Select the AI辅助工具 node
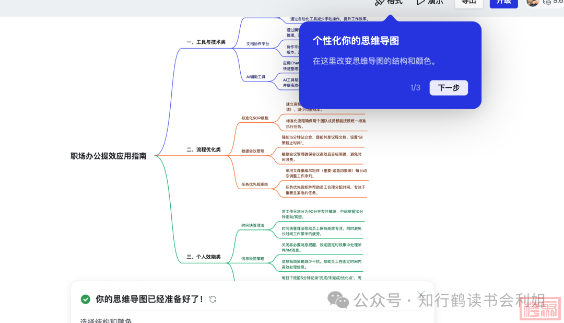Viewport: 564px width, 323px height. (x=256, y=77)
